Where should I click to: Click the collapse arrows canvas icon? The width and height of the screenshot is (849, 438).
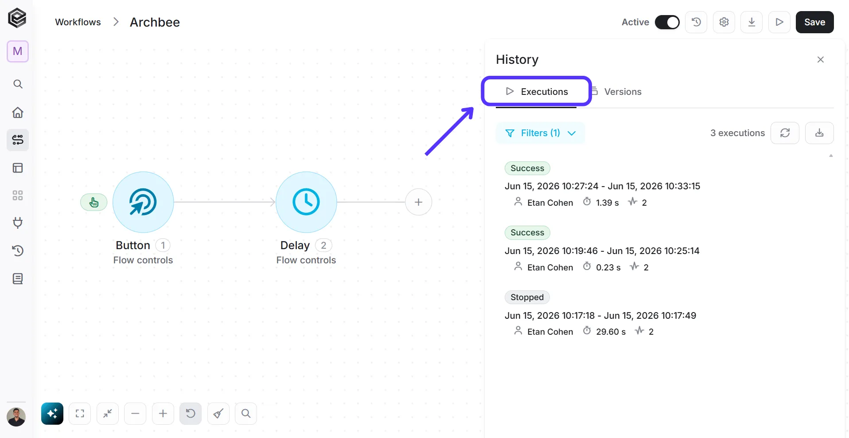pyautogui.click(x=108, y=414)
